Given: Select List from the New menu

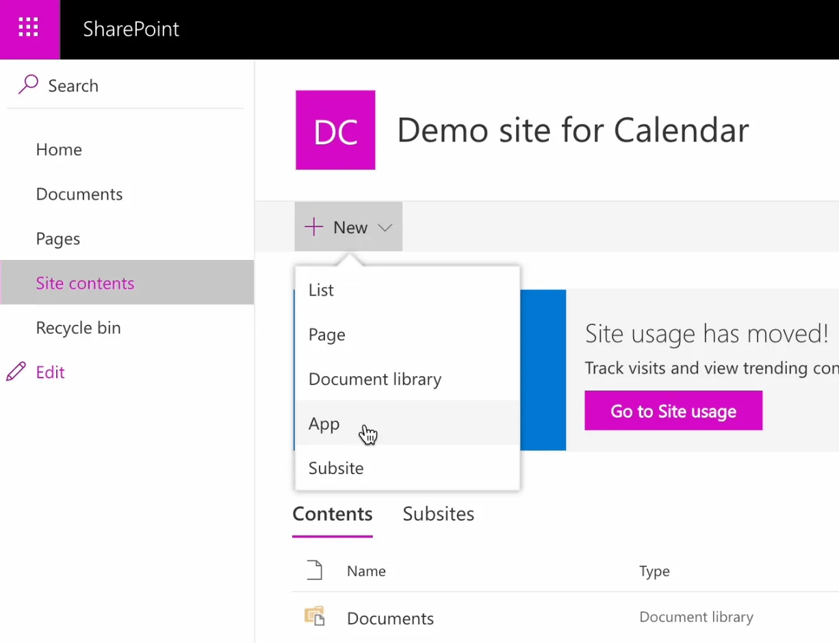Looking at the screenshot, I should pyautogui.click(x=407, y=290).
